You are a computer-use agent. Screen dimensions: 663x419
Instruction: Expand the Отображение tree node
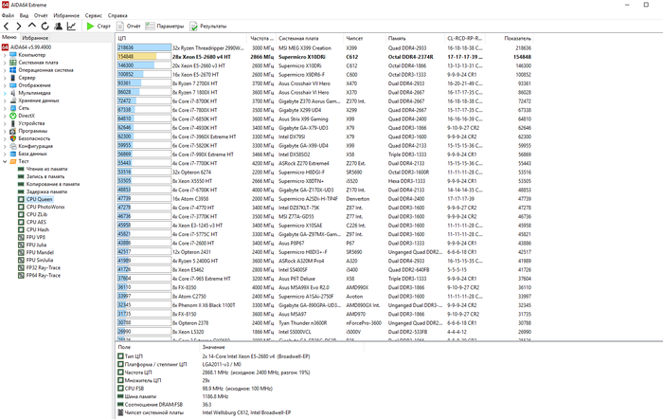coord(5,85)
